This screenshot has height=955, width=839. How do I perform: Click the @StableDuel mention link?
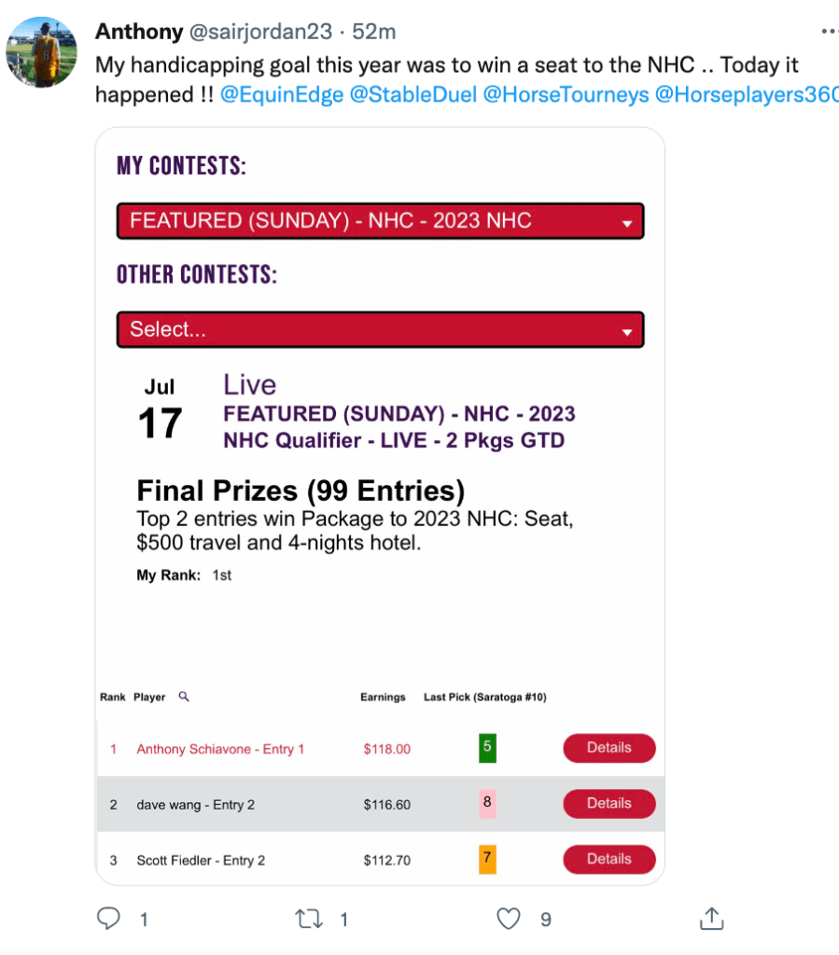click(412, 95)
